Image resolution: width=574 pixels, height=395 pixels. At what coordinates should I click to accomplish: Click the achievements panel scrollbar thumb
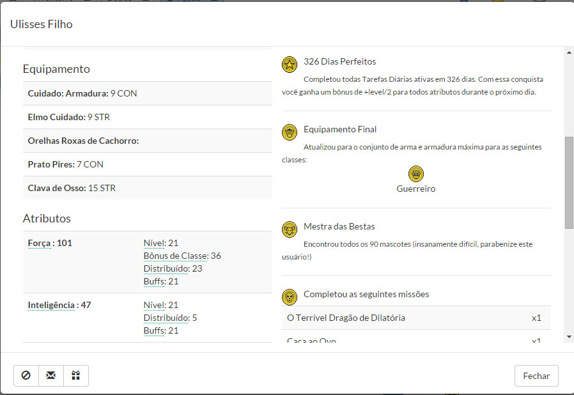tap(569, 182)
